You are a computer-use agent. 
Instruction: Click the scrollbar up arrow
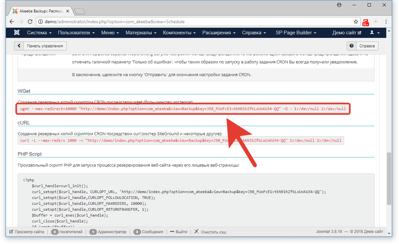(389, 31)
